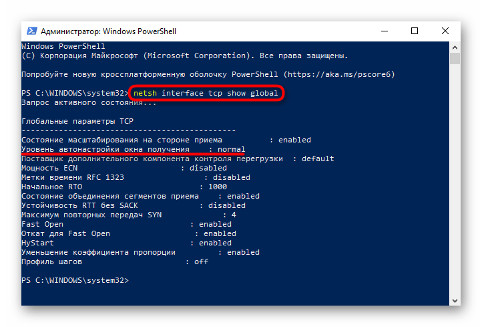Click the underlined 'Уровень автонастройки окна получения' line
The height and width of the screenshot is (327, 482).
[133, 149]
